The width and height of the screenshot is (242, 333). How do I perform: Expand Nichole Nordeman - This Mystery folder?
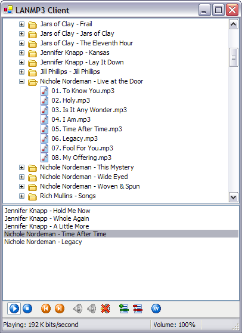pos(21,167)
